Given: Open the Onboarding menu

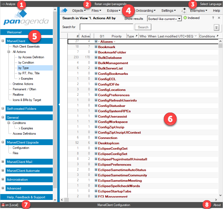Looking at the screenshot, I should tap(146, 11).
